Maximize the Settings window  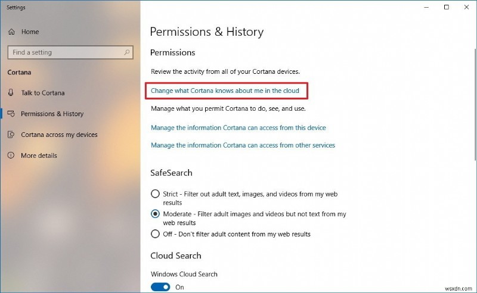pos(446,7)
